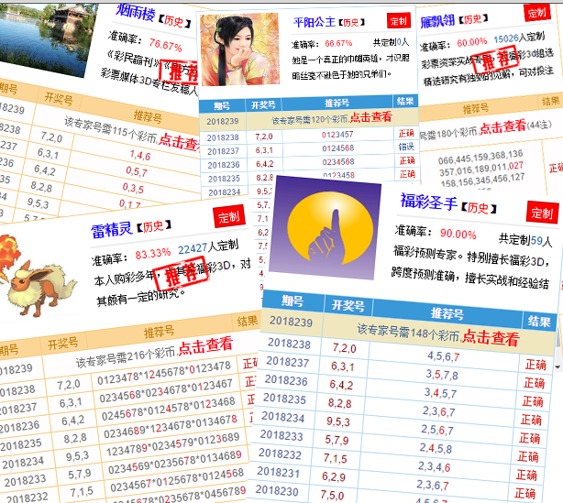Click accuracy 90.00% on 福彩圣手 card

point(458,234)
